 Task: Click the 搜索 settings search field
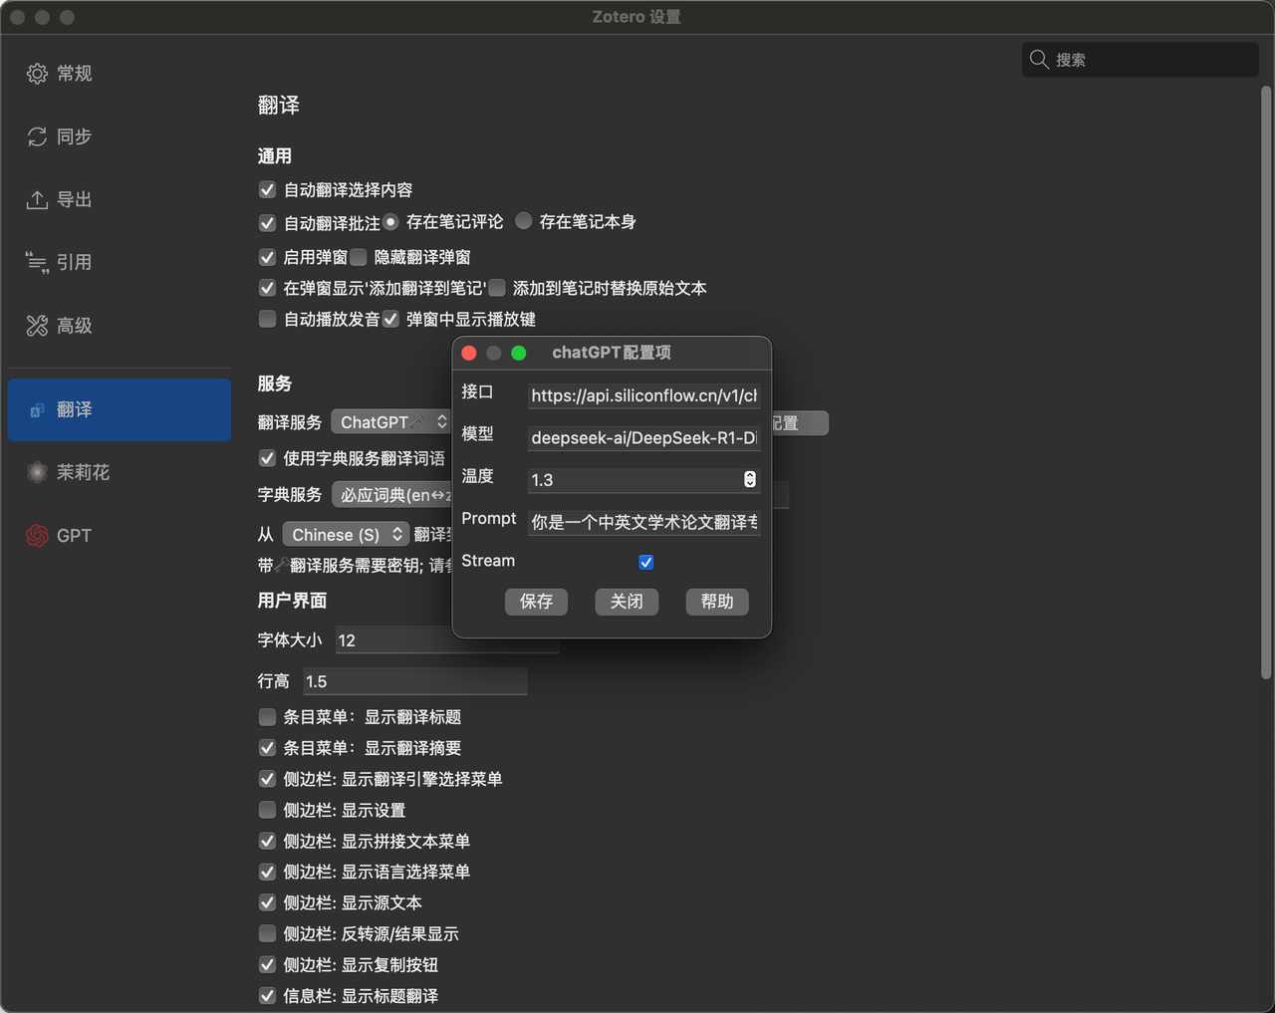[1141, 59]
